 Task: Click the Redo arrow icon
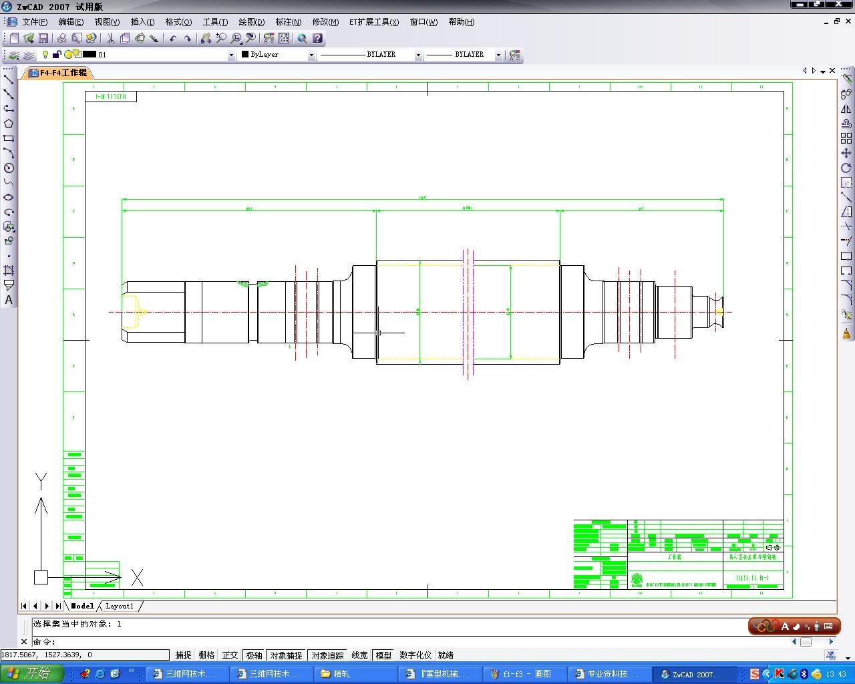coord(188,39)
